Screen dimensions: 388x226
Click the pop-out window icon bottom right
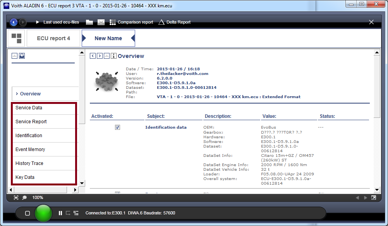(x=374, y=197)
